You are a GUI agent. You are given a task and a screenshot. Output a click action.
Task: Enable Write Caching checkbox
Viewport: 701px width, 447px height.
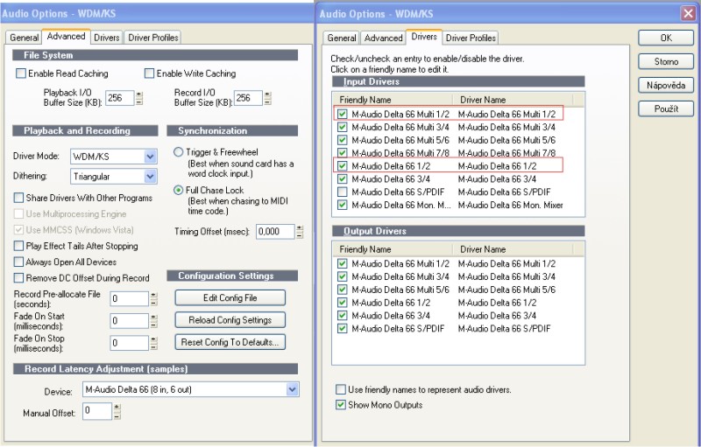pos(149,73)
